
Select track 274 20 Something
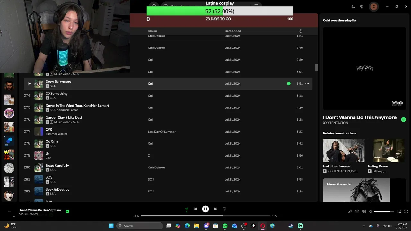pyautogui.click(x=168, y=96)
